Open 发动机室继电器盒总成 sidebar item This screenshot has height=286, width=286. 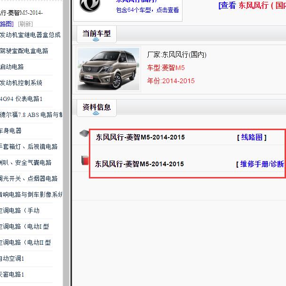coord(30,35)
